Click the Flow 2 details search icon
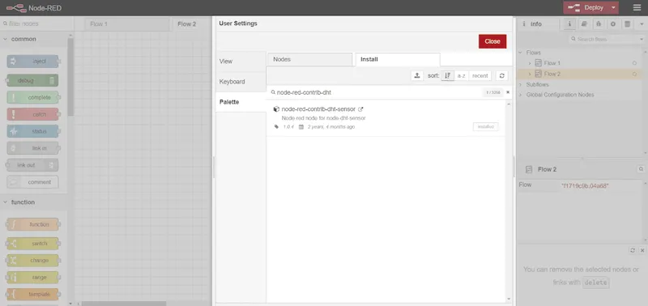The height and width of the screenshot is (306, 648). tap(641, 169)
